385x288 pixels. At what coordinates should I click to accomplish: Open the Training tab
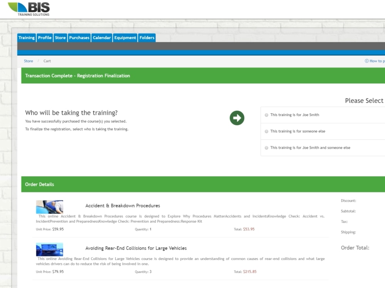point(27,38)
